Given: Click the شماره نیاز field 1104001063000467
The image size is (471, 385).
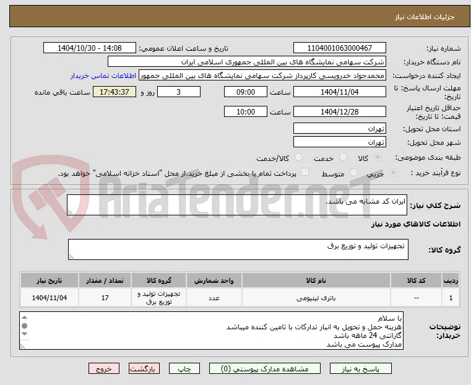Looking at the screenshot, I should [339, 48].
